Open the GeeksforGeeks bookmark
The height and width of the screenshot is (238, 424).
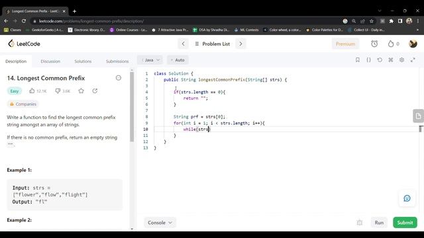click(x=44, y=30)
